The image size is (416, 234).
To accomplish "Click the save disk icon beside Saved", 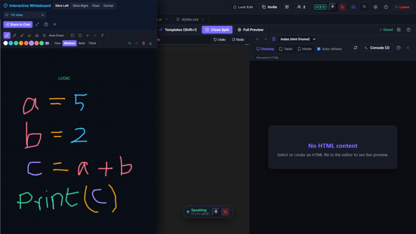I will (x=399, y=30).
